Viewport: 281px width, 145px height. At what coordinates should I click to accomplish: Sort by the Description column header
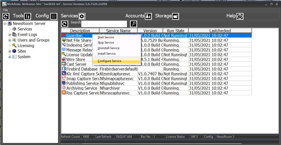coord(80,30)
